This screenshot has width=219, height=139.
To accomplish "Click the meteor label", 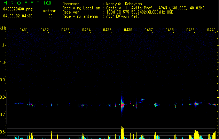I will pyautogui.click(x=49, y=11).
